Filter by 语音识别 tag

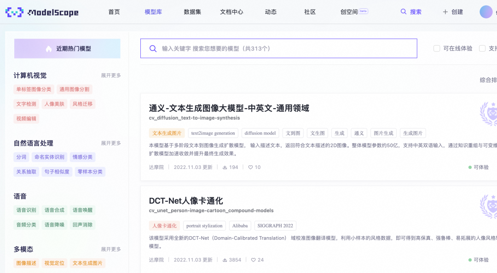pos(26,210)
